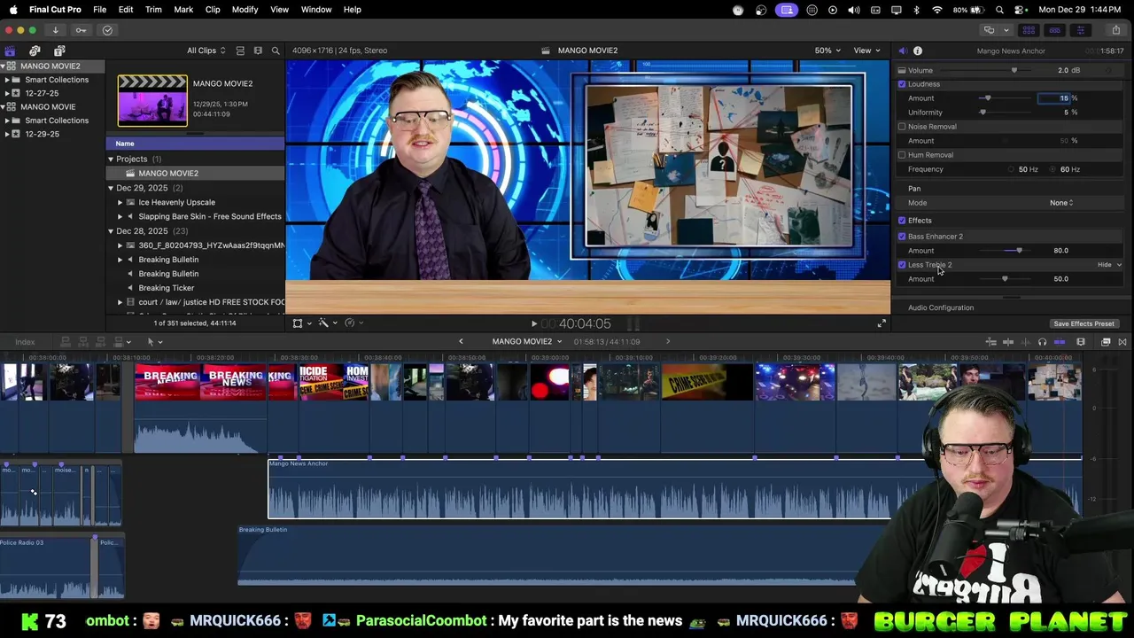Click the Share export icon

point(1115,30)
